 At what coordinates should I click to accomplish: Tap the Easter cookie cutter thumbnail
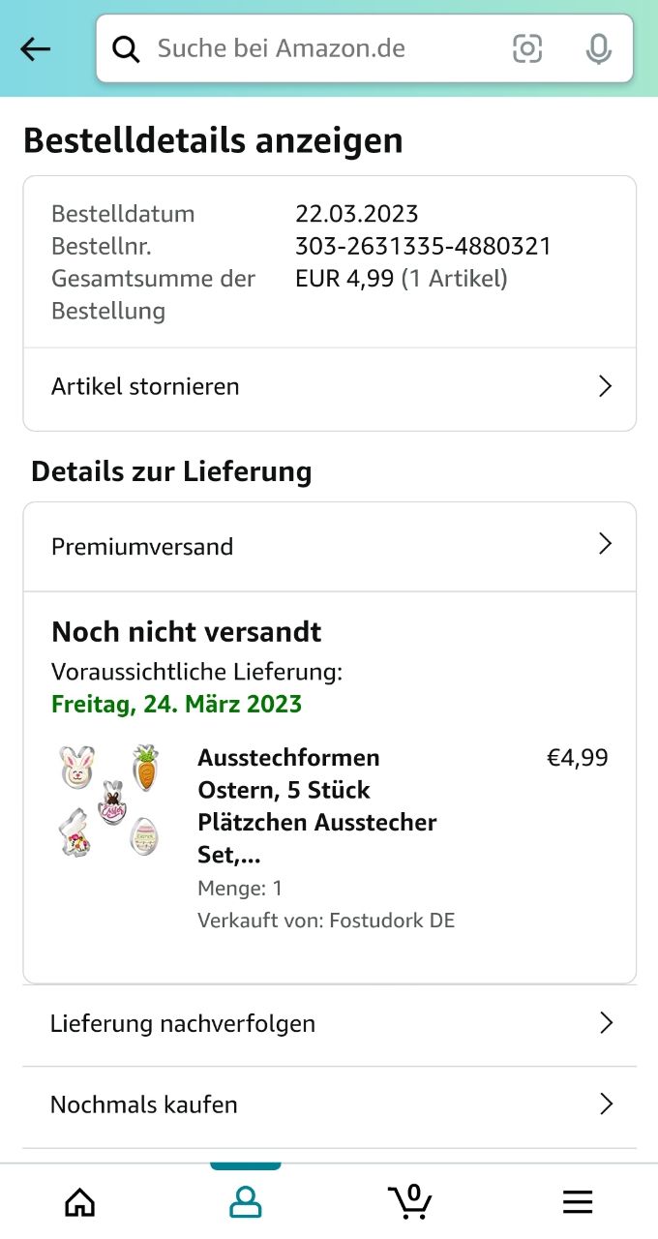(x=109, y=801)
